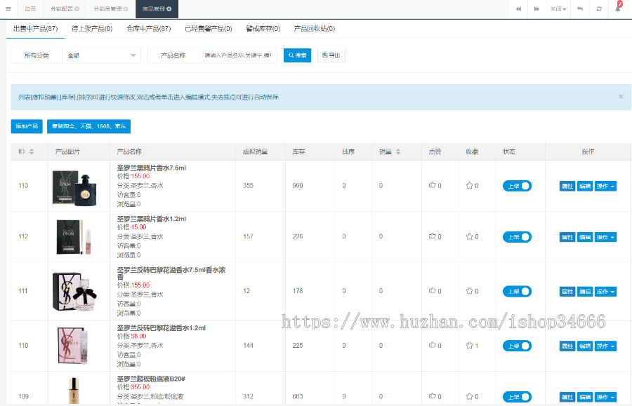Viewport: 632px width, 406px height.
Task: Click the refresh icon in the top bar
Action: pyautogui.click(x=599, y=7)
